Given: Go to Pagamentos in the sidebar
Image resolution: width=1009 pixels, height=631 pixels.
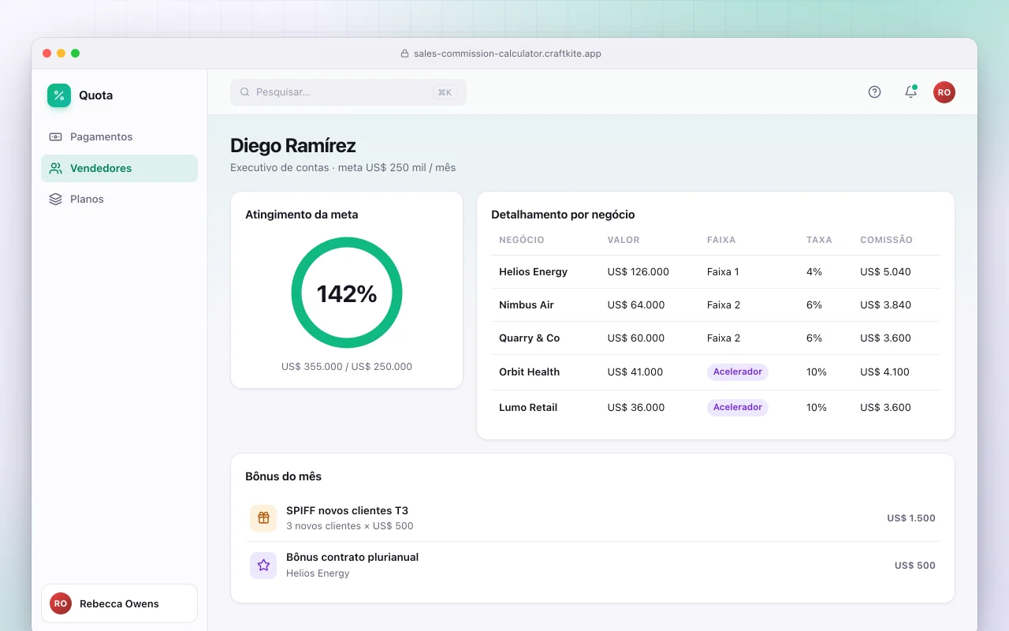Looking at the screenshot, I should tap(119, 136).
